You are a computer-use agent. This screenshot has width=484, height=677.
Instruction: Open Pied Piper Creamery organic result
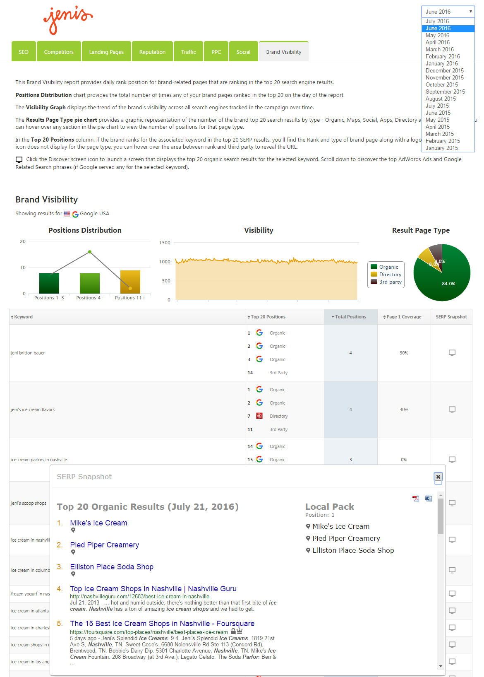click(104, 545)
